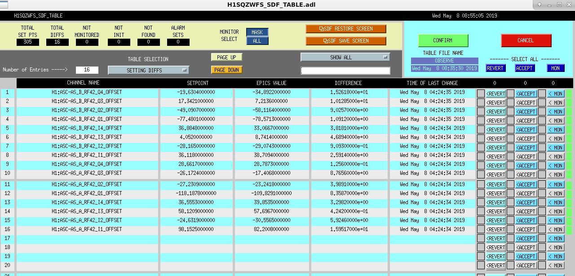Click setpoint value -118.1878000000
This screenshot has width=575, height=276.
[196, 193]
